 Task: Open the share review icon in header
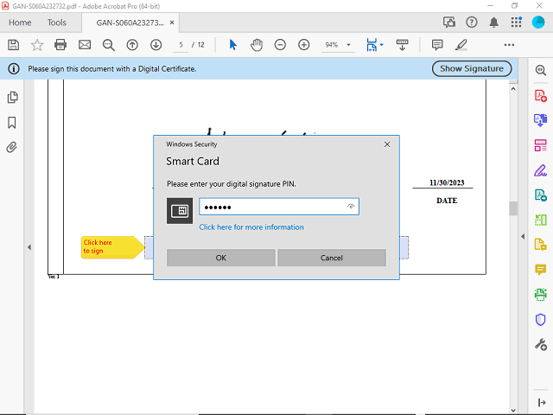click(x=449, y=22)
